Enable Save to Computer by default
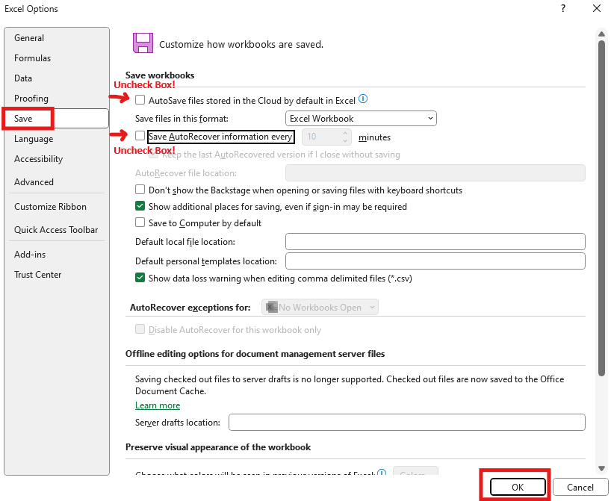 pyautogui.click(x=140, y=223)
